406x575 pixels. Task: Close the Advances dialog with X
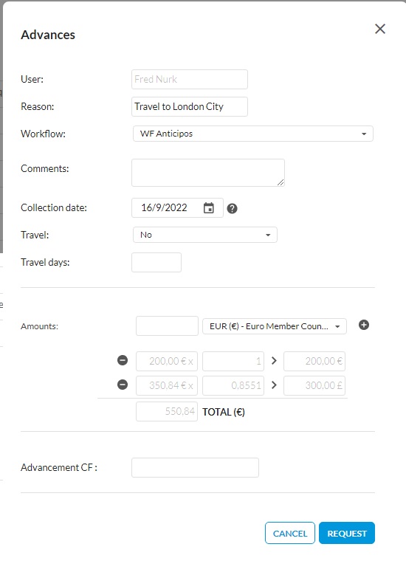click(380, 29)
